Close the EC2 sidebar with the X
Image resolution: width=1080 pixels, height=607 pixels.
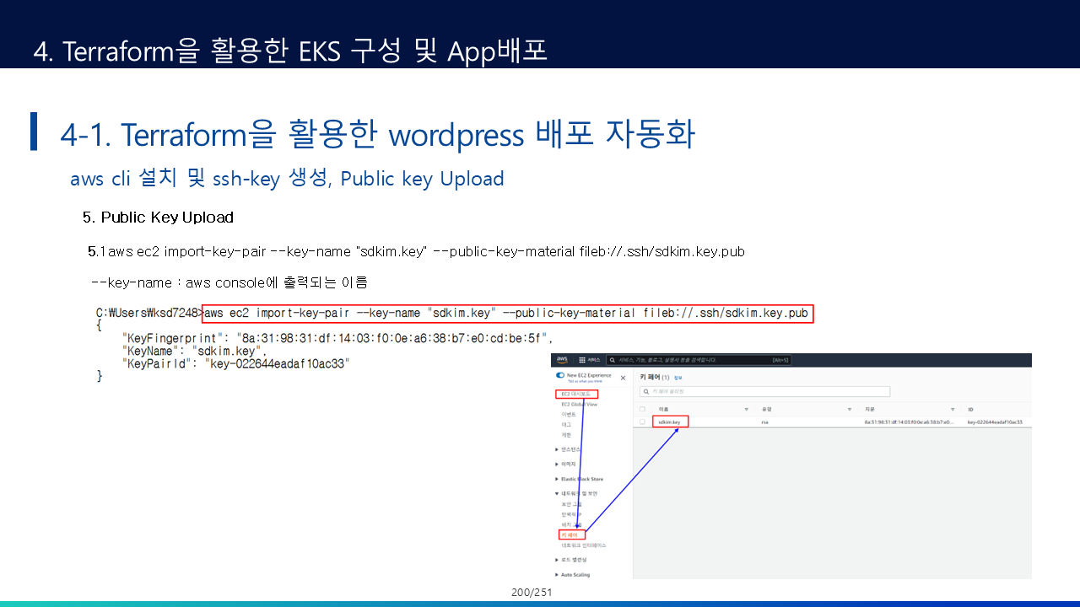[x=624, y=378]
